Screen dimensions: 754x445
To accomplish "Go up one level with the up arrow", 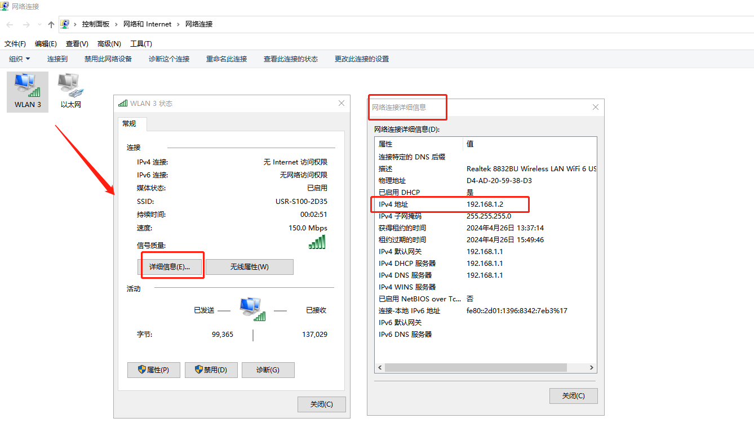I will tap(51, 24).
